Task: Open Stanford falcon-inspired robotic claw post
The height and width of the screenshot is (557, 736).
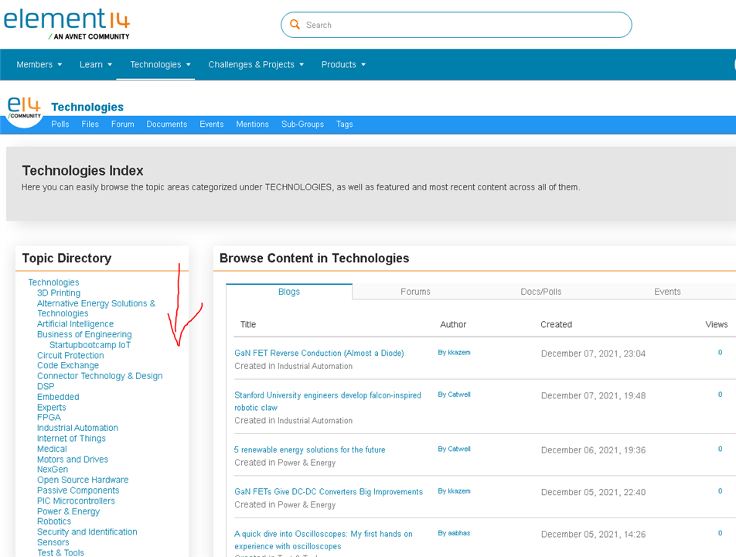Action: [328, 402]
